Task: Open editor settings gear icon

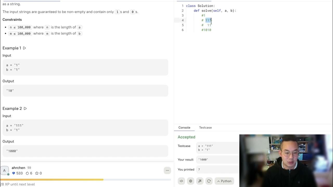Action: [x=190, y=181]
